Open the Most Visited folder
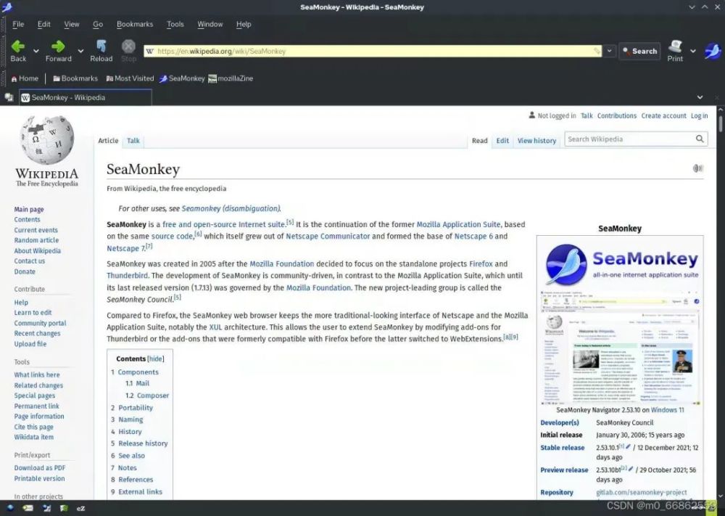 (x=130, y=78)
